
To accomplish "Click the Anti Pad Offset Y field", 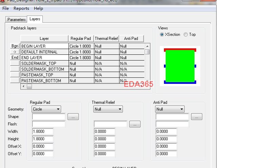I will [166, 154].
